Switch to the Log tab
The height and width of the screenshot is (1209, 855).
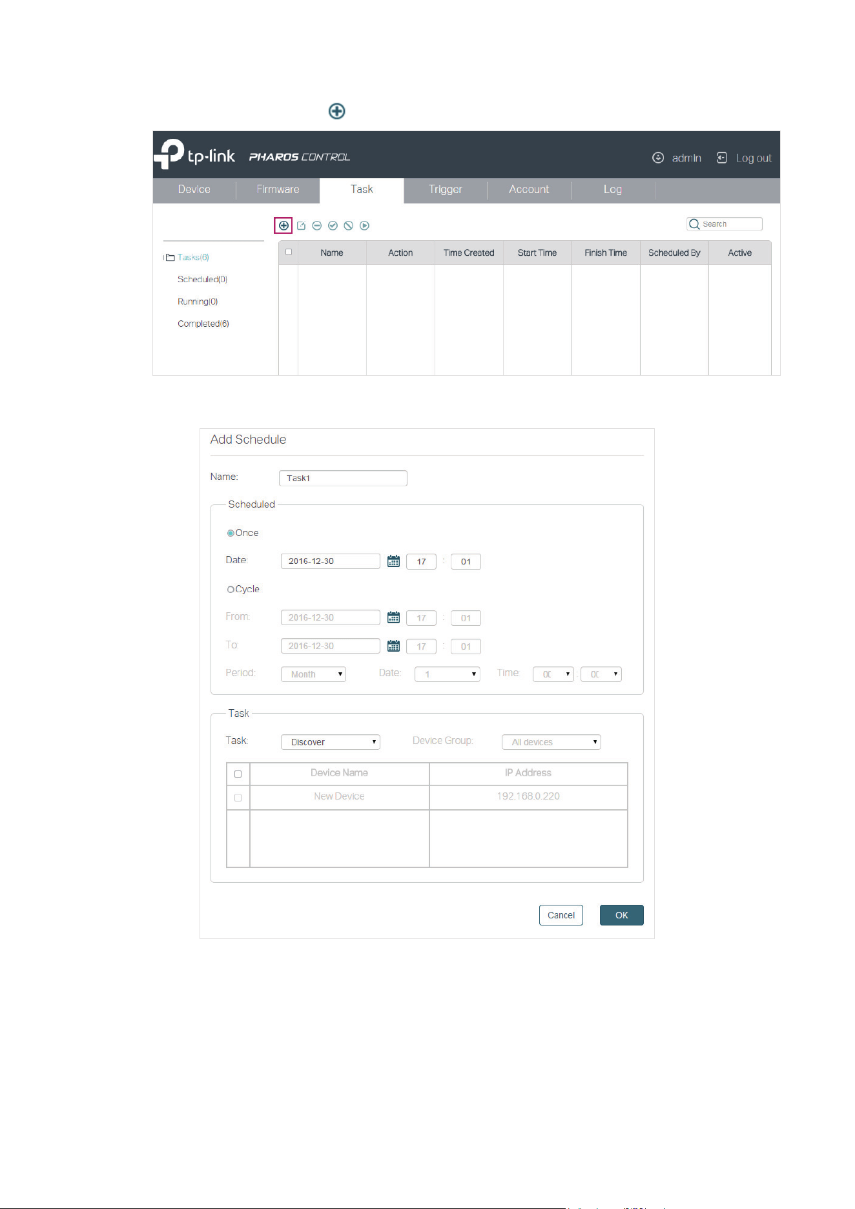[613, 189]
